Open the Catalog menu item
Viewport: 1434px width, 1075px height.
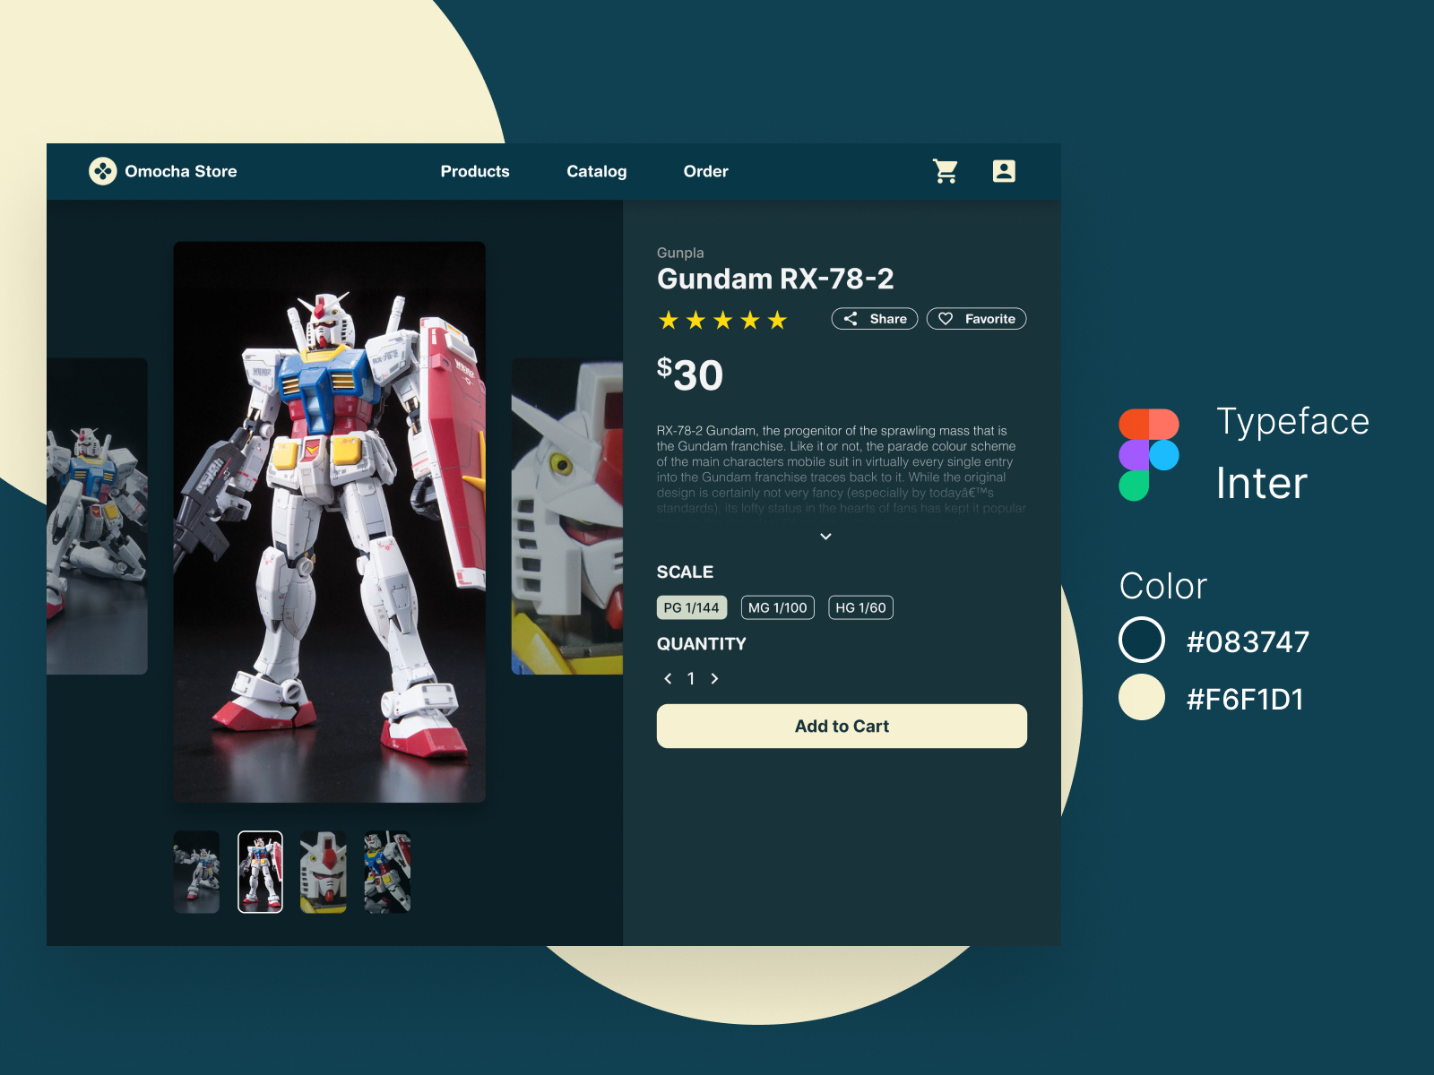597,172
